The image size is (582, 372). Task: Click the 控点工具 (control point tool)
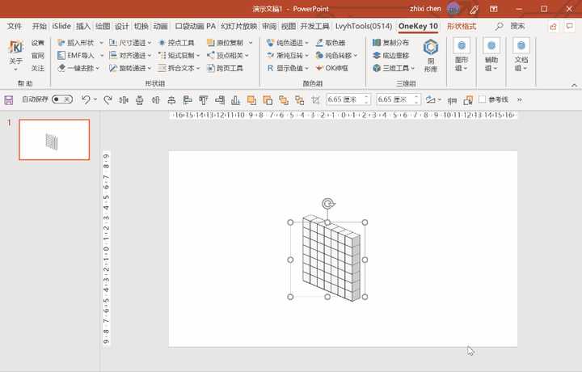(177, 43)
